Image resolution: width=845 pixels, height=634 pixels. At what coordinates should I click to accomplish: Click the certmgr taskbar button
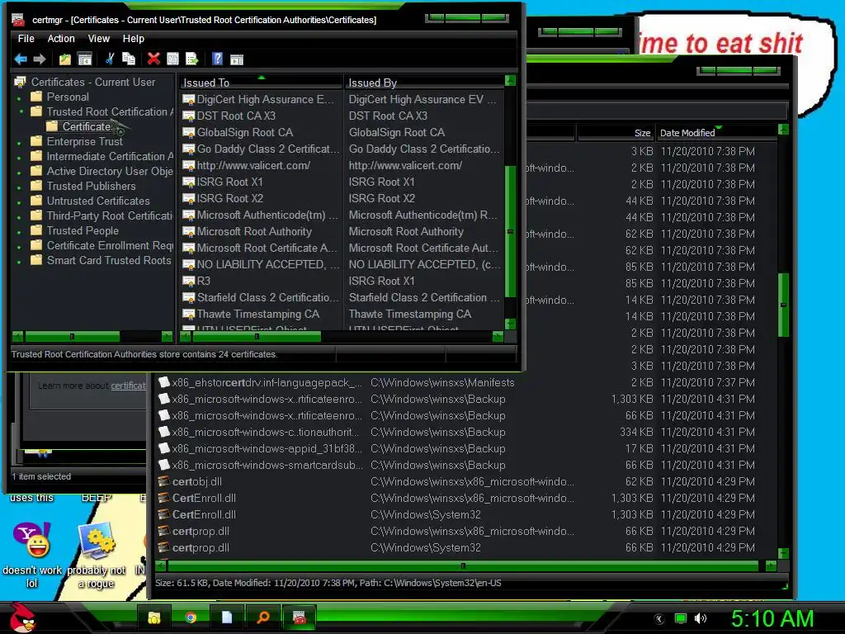pyautogui.click(x=299, y=617)
